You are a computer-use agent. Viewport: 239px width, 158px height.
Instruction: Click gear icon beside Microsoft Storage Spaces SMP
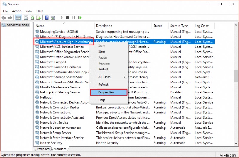click(x=37, y=77)
